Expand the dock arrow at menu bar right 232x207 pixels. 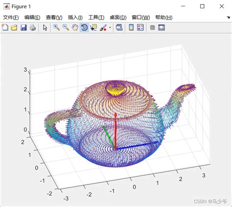[x=229, y=17]
